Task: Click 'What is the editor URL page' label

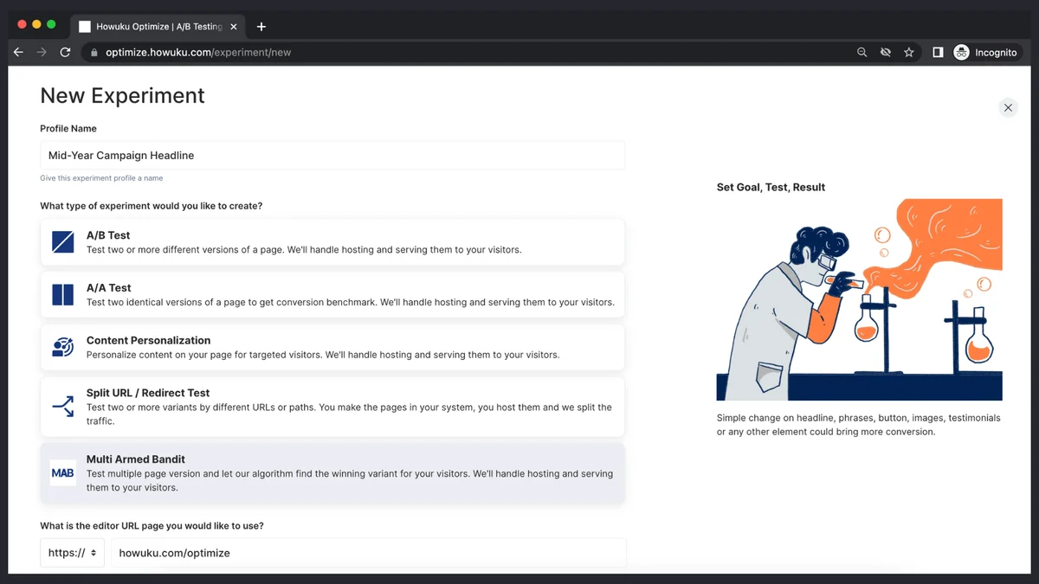Action: 152,526
